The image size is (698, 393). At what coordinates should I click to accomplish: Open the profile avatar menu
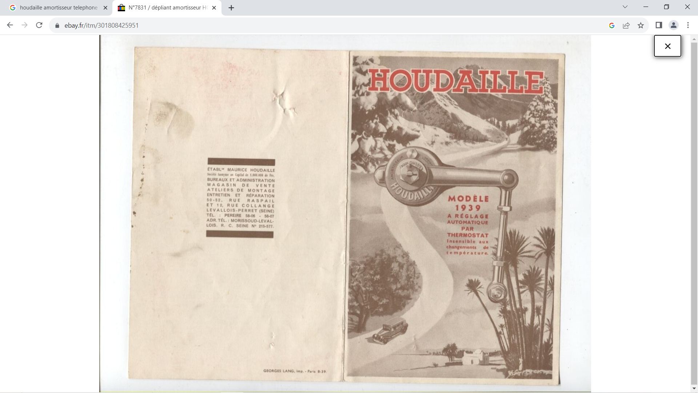(x=673, y=25)
